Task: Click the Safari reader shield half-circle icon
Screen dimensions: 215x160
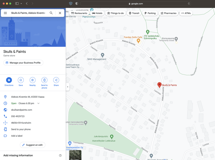Action: click(77, 3)
